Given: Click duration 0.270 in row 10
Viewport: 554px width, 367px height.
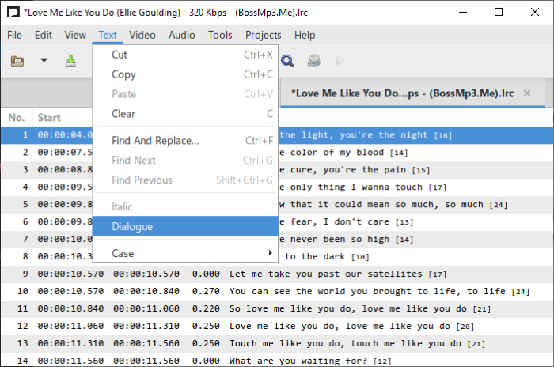Looking at the screenshot, I should [206, 291].
